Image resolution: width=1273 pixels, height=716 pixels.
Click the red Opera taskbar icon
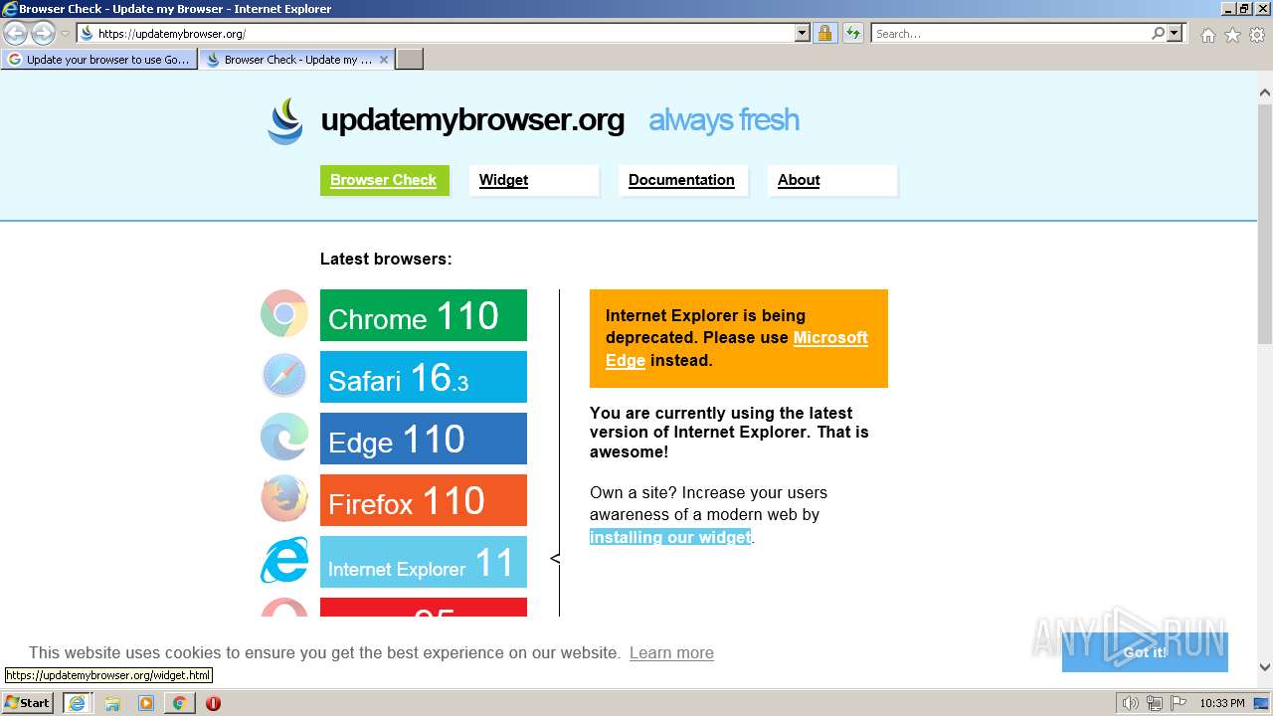tap(213, 703)
